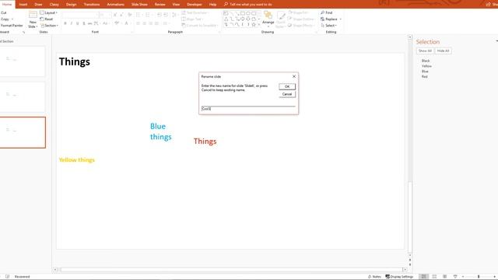
Task: Expand the shapes gallery more arrow
Action: 259,25
